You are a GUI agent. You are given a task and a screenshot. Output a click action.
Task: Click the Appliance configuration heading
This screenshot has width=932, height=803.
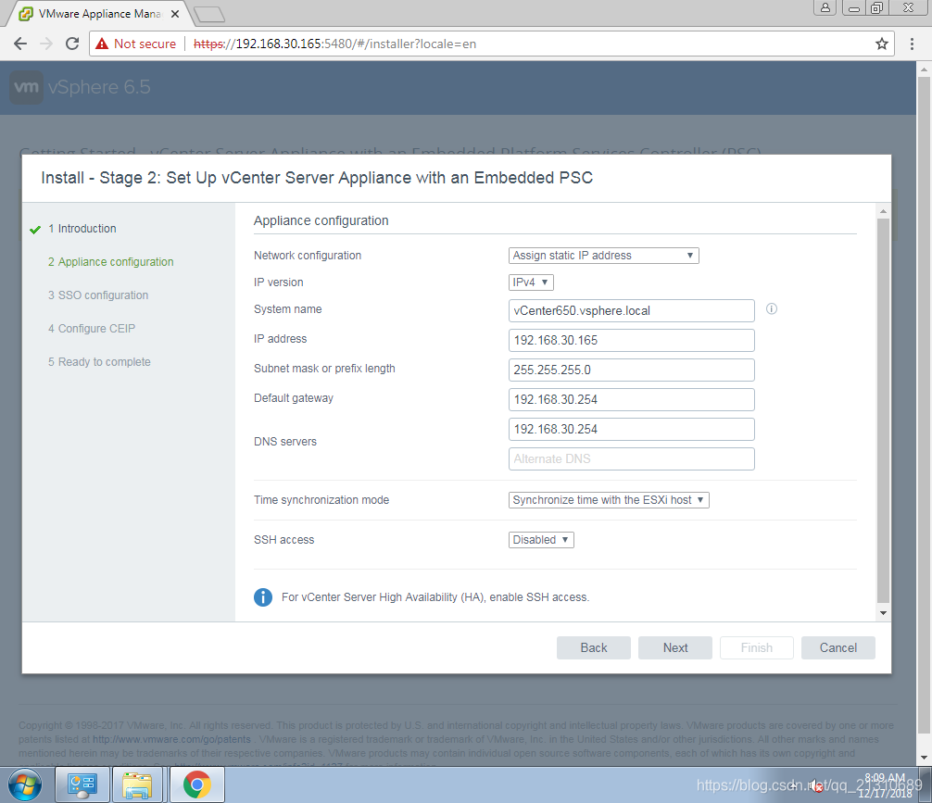[321, 220]
